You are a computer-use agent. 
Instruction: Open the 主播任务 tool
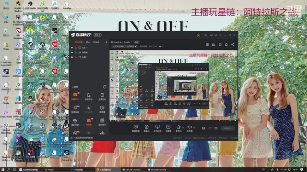(102, 96)
